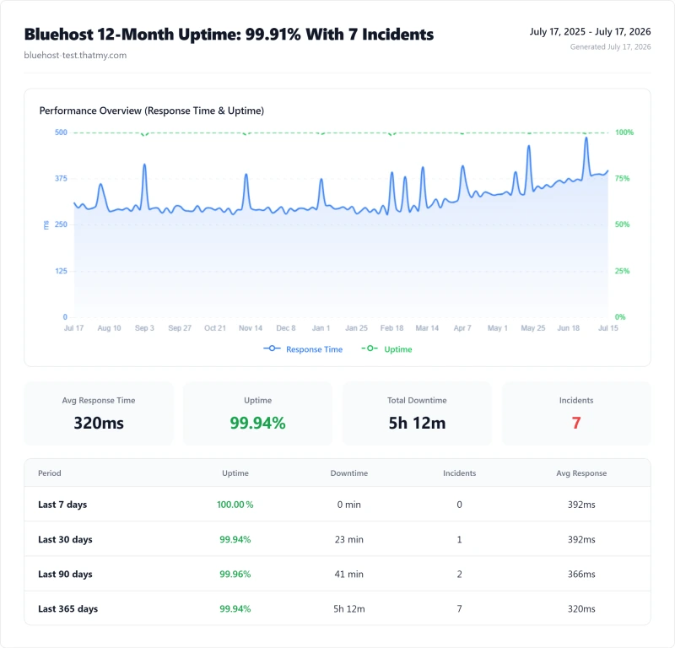Click the Total Downtime 5h 12m card
The width and height of the screenshot is (675, 648).
coord(417,413)
